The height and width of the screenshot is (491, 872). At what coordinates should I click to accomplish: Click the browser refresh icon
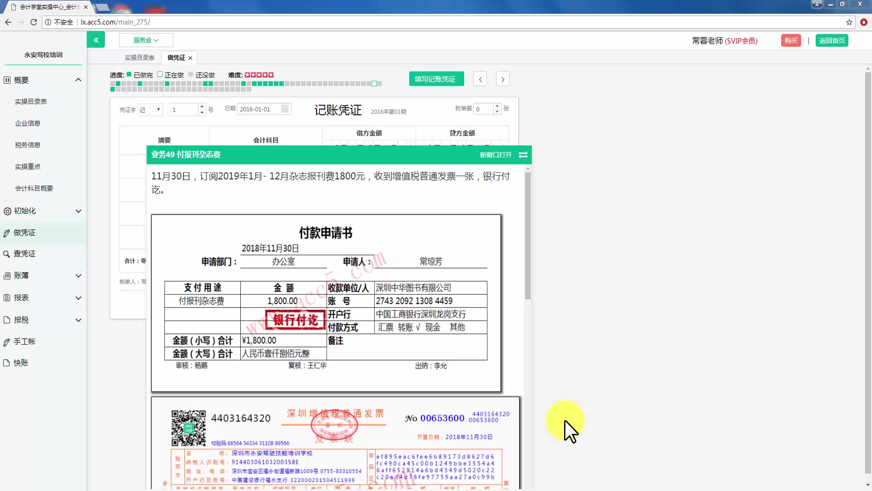[33, 22]
